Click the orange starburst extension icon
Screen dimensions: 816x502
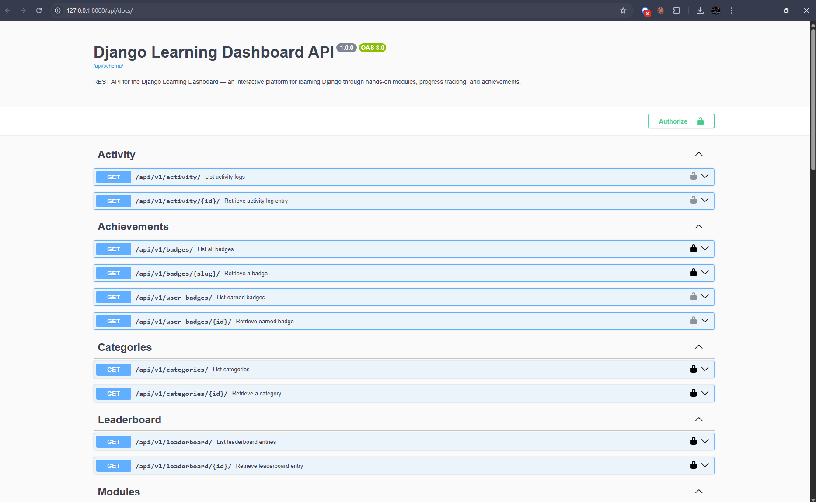661,10
